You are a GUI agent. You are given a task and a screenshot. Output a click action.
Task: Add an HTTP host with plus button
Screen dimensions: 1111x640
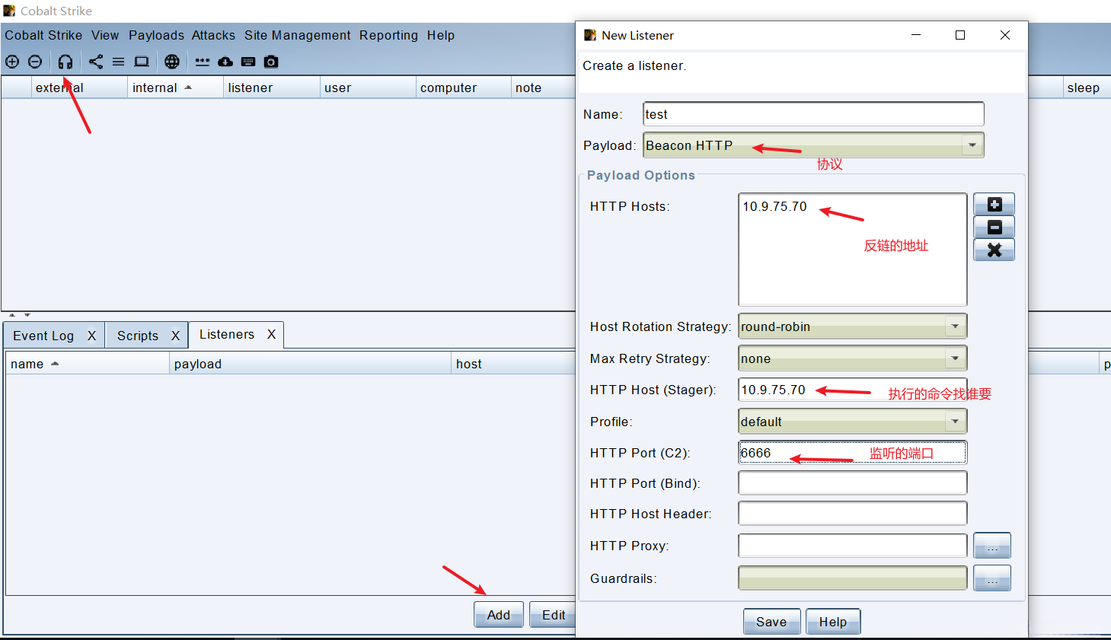point(994,204)
